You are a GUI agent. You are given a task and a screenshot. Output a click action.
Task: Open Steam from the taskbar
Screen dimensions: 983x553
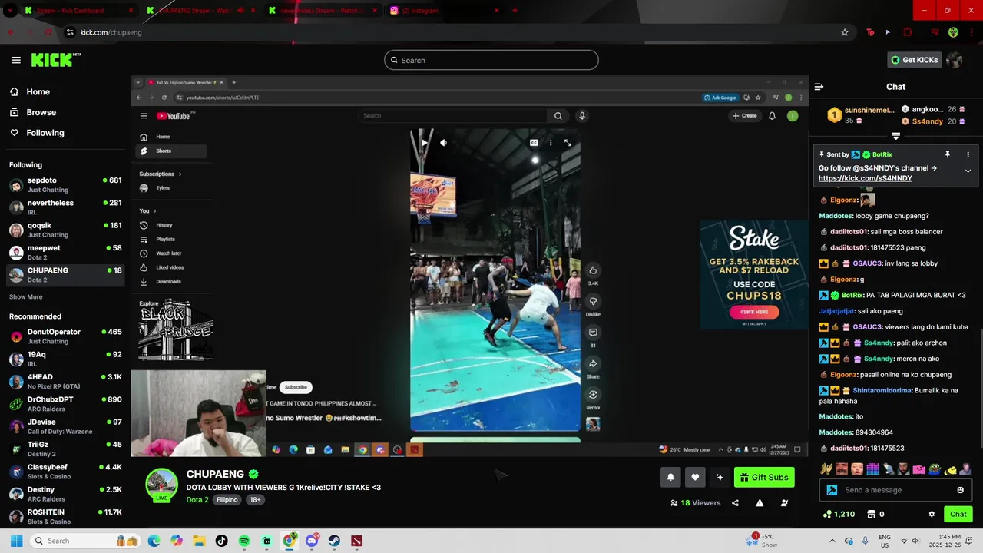coord(334,541)
